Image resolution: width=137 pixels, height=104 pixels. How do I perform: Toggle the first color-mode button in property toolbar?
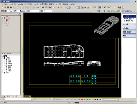tap(3, 11)
